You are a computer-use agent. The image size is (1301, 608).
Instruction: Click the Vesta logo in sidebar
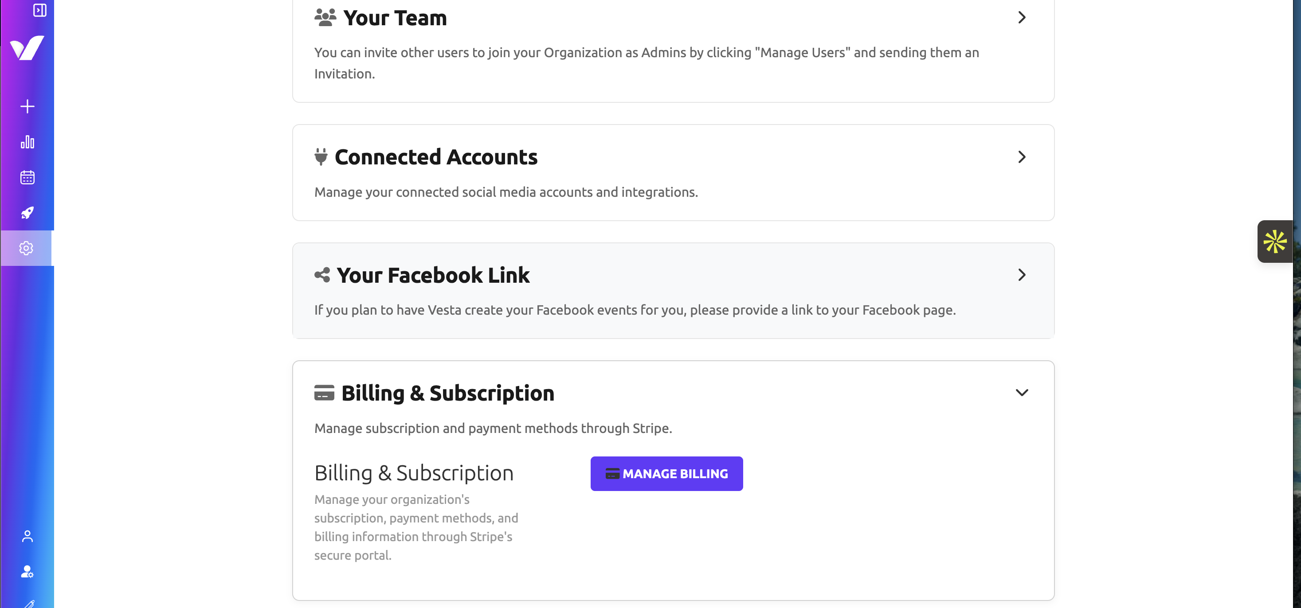(x=27, y=48)
